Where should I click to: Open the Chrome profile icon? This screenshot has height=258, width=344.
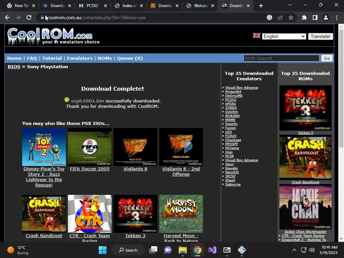click(x=326, y=17)
